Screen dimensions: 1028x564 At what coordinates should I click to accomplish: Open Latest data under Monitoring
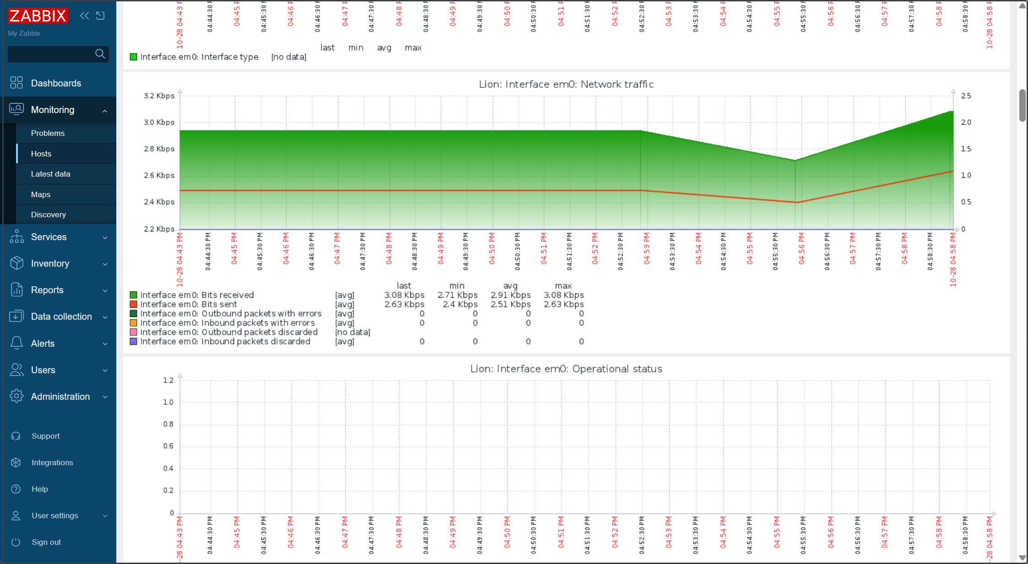(50, 174)
